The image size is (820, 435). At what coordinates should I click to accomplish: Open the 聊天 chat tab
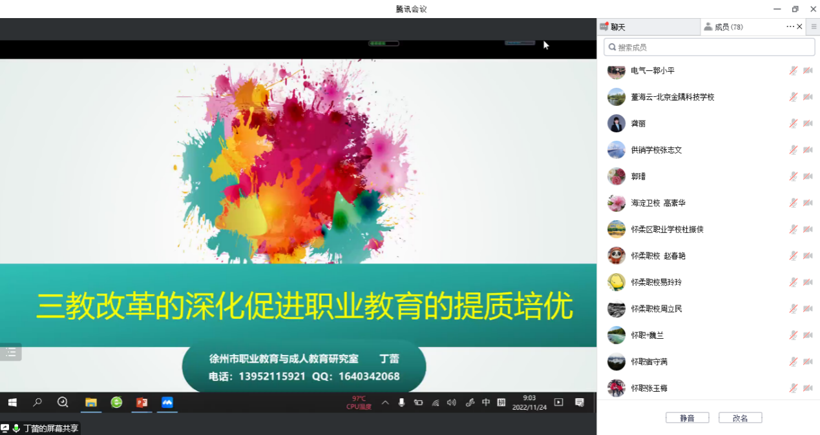[618, 27]
